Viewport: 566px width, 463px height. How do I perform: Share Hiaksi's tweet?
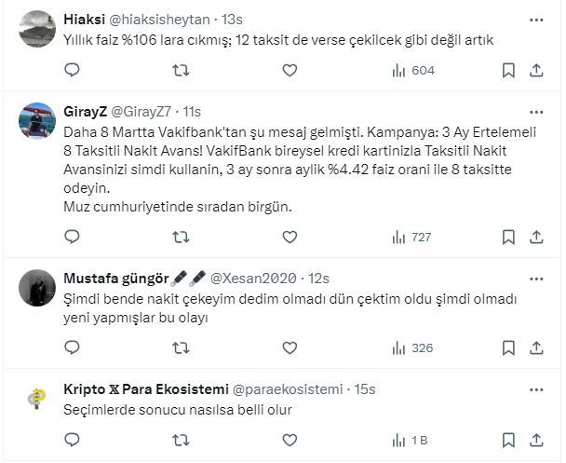(x=536, y=70)
